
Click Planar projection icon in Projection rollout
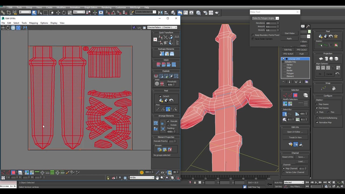pyautogui.click(x=321, y=59)
